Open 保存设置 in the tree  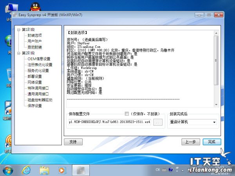tap(34, 106)
